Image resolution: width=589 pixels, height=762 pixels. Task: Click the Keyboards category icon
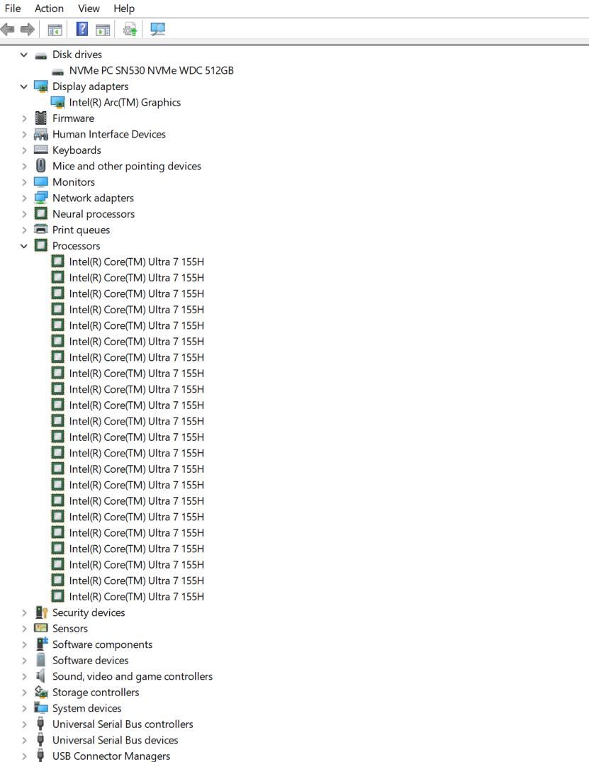point(41,150)
